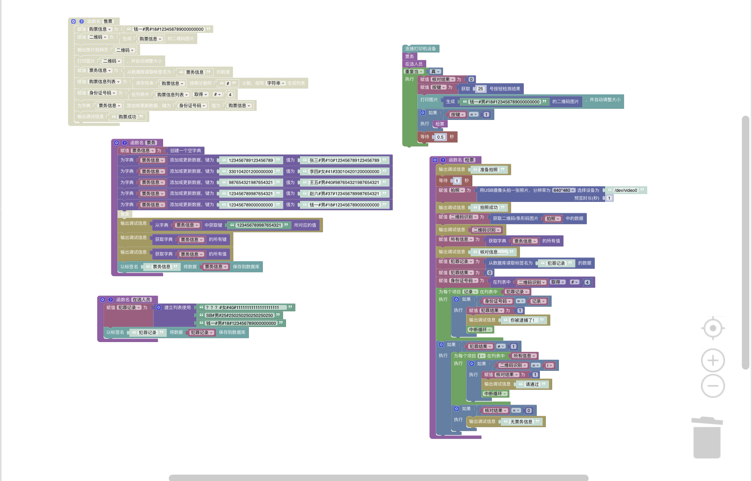Screen dimensions: 752x481
Task: Edit the /dev/video0 device text
Action: pyautogui.click(x=626, y=190)
